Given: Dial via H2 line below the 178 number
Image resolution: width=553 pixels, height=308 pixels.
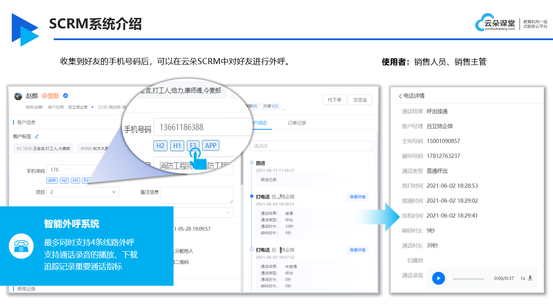Looking at the screenshot, I should click(64, 181).
